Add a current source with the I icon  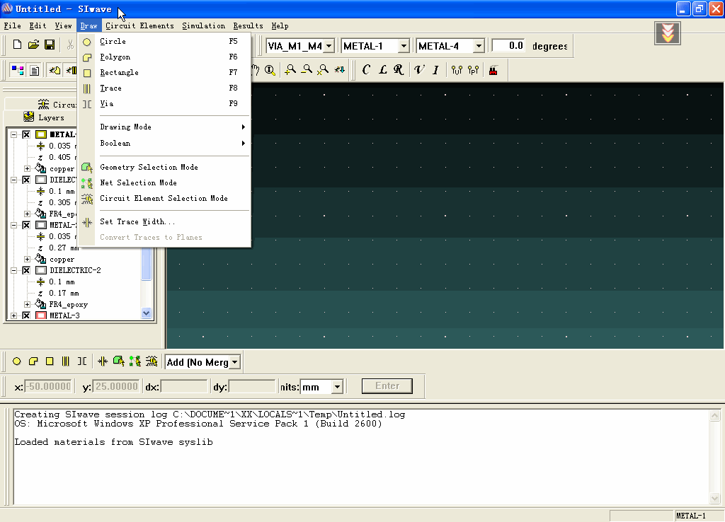435,70
